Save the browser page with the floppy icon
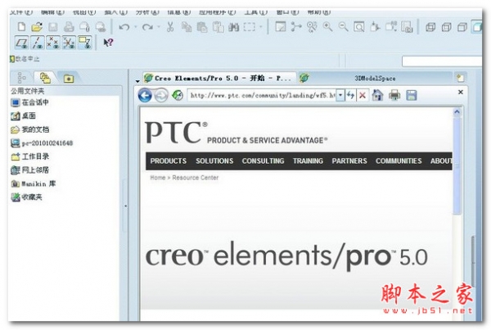The width and height of the screenshot is (491, 330). point(412,95)
